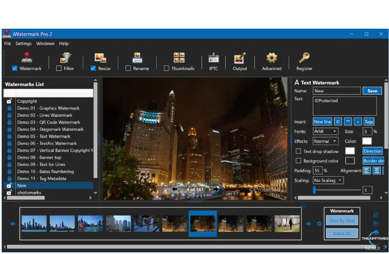Image resolution: width=389 pixels, height=254 pixels.
Task: Enable the Rename checkbox
Action: [128, 68]
